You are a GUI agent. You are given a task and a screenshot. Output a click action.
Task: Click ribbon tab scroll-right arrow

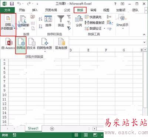coord(146,10)
